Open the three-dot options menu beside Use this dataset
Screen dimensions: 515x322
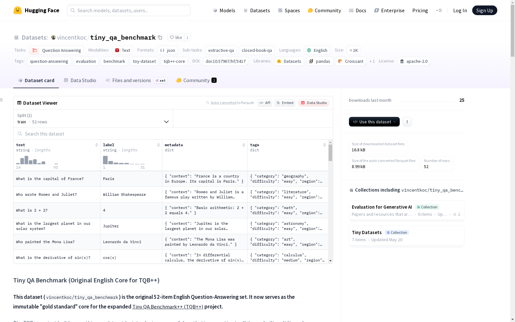click(407, 122)
